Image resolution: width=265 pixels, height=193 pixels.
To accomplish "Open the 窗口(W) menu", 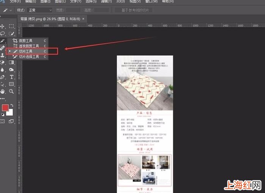I will [151, 2].
